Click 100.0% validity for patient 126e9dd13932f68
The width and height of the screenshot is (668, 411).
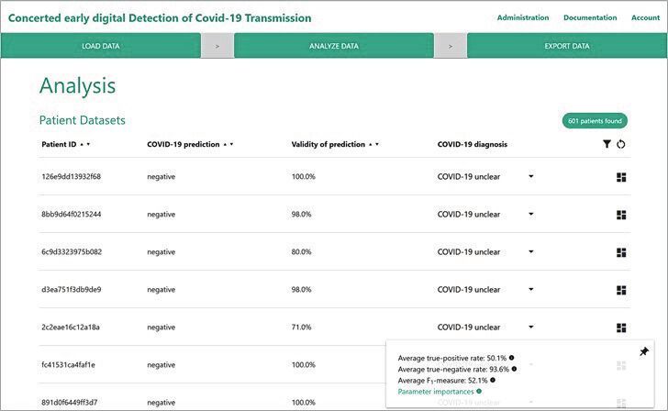point(304,176)
